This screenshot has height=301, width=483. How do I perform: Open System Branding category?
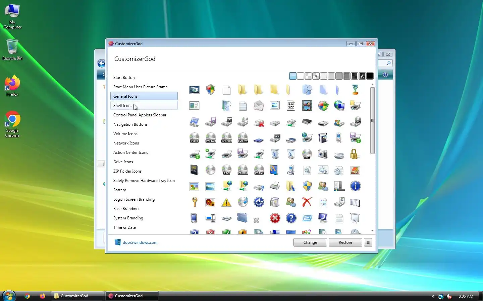[144, 218]
